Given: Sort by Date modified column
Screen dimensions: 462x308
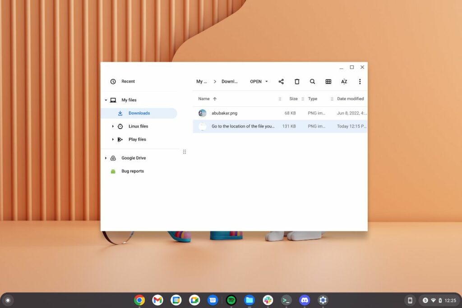Looking at the screenshot, I should coord(350,99).
